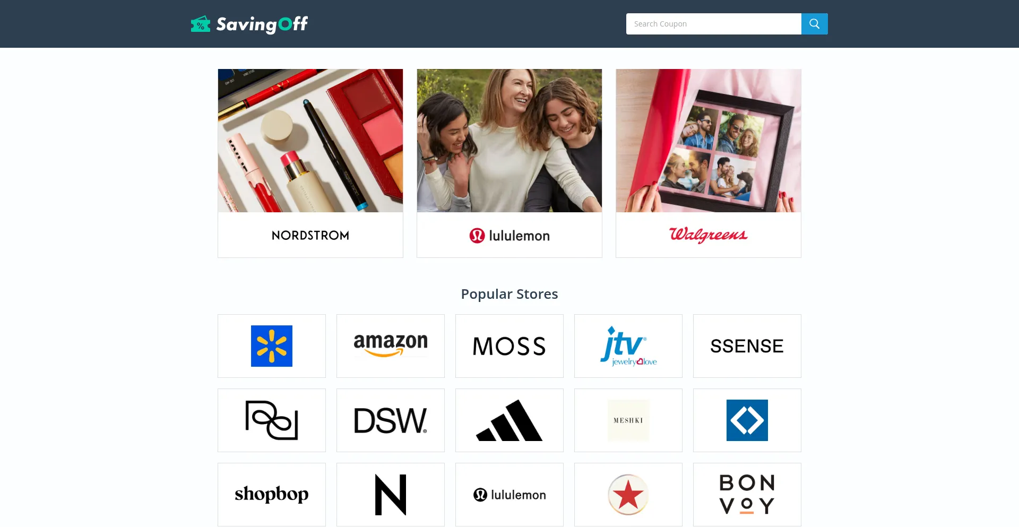Click into the Search Coupon field
Image resolution: width=1019 pixels, height=527 pixels.
tap(714, 24)
